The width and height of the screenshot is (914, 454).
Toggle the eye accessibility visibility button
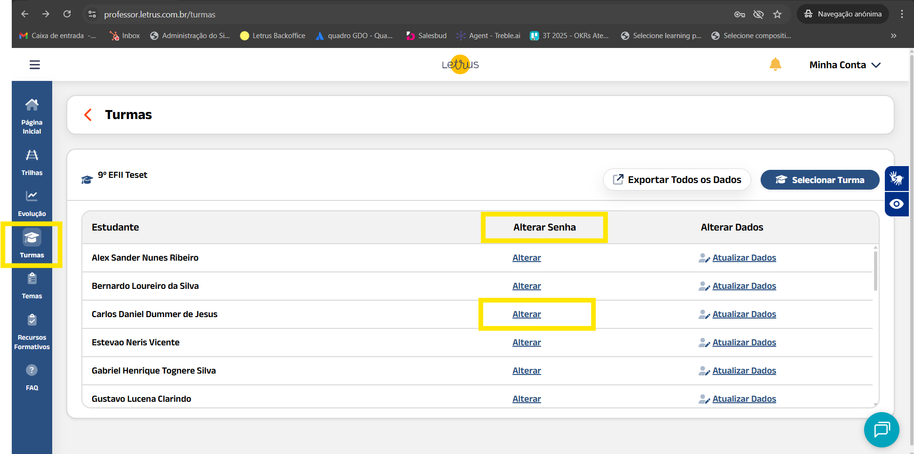pyautogui.click(x=897, y=204)
